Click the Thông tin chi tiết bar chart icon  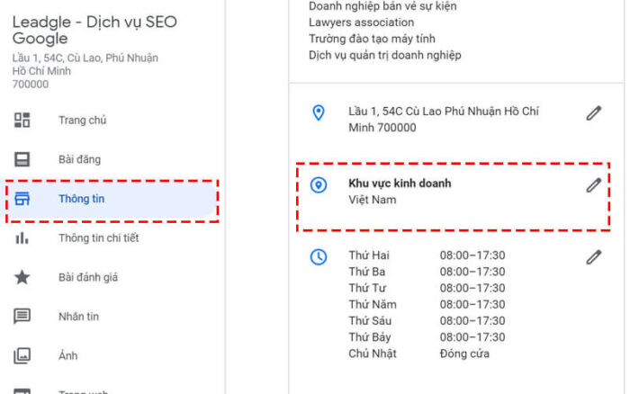22,237
